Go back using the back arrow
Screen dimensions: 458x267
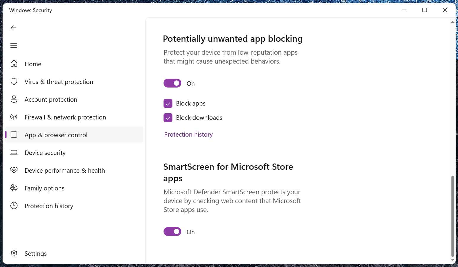point(13,27)
